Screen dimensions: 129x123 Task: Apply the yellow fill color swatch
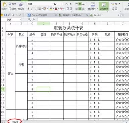51,9
